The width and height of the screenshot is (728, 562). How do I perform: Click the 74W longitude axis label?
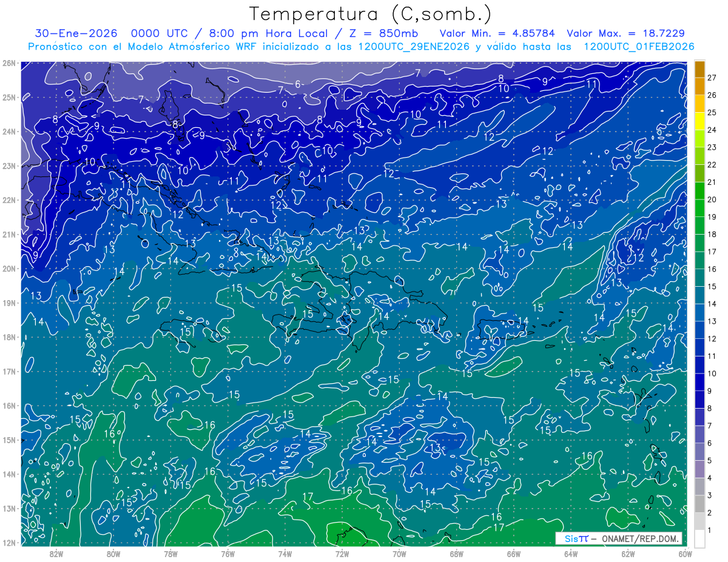(x=285, y=554)
